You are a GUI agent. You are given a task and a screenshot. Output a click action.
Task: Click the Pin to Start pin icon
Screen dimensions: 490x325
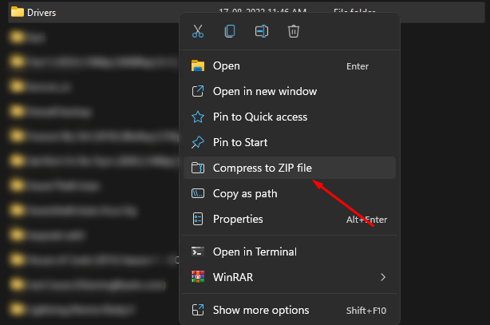198,142
